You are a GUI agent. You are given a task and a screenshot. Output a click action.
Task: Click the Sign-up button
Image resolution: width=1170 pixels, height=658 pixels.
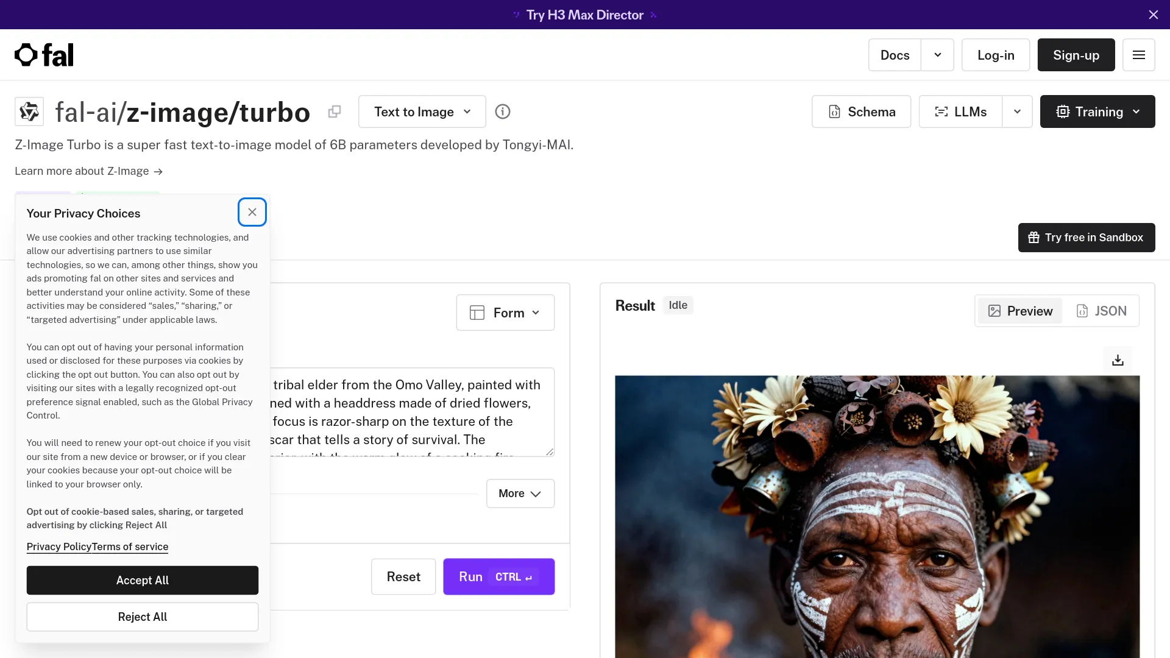point(1076,55)
